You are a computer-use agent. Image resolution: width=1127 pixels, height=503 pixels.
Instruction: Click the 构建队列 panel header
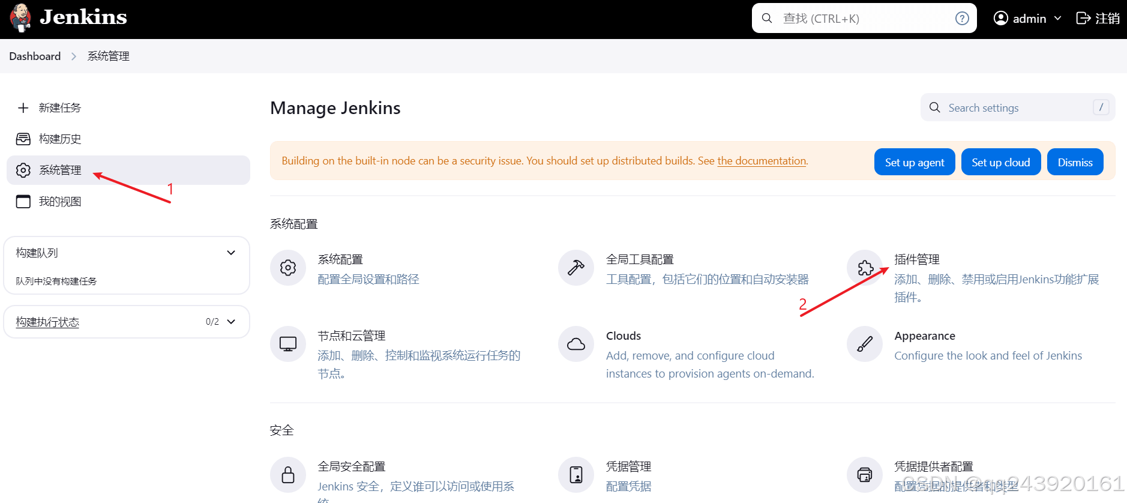pos(127,253)
